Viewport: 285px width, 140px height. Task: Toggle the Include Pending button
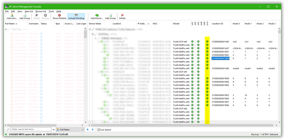coord(76,16)
